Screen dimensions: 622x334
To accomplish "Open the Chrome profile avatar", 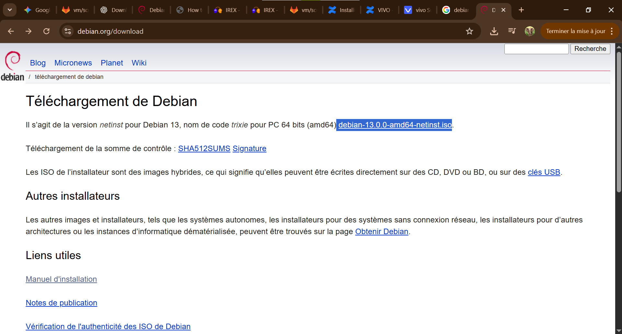I will 530,31.
